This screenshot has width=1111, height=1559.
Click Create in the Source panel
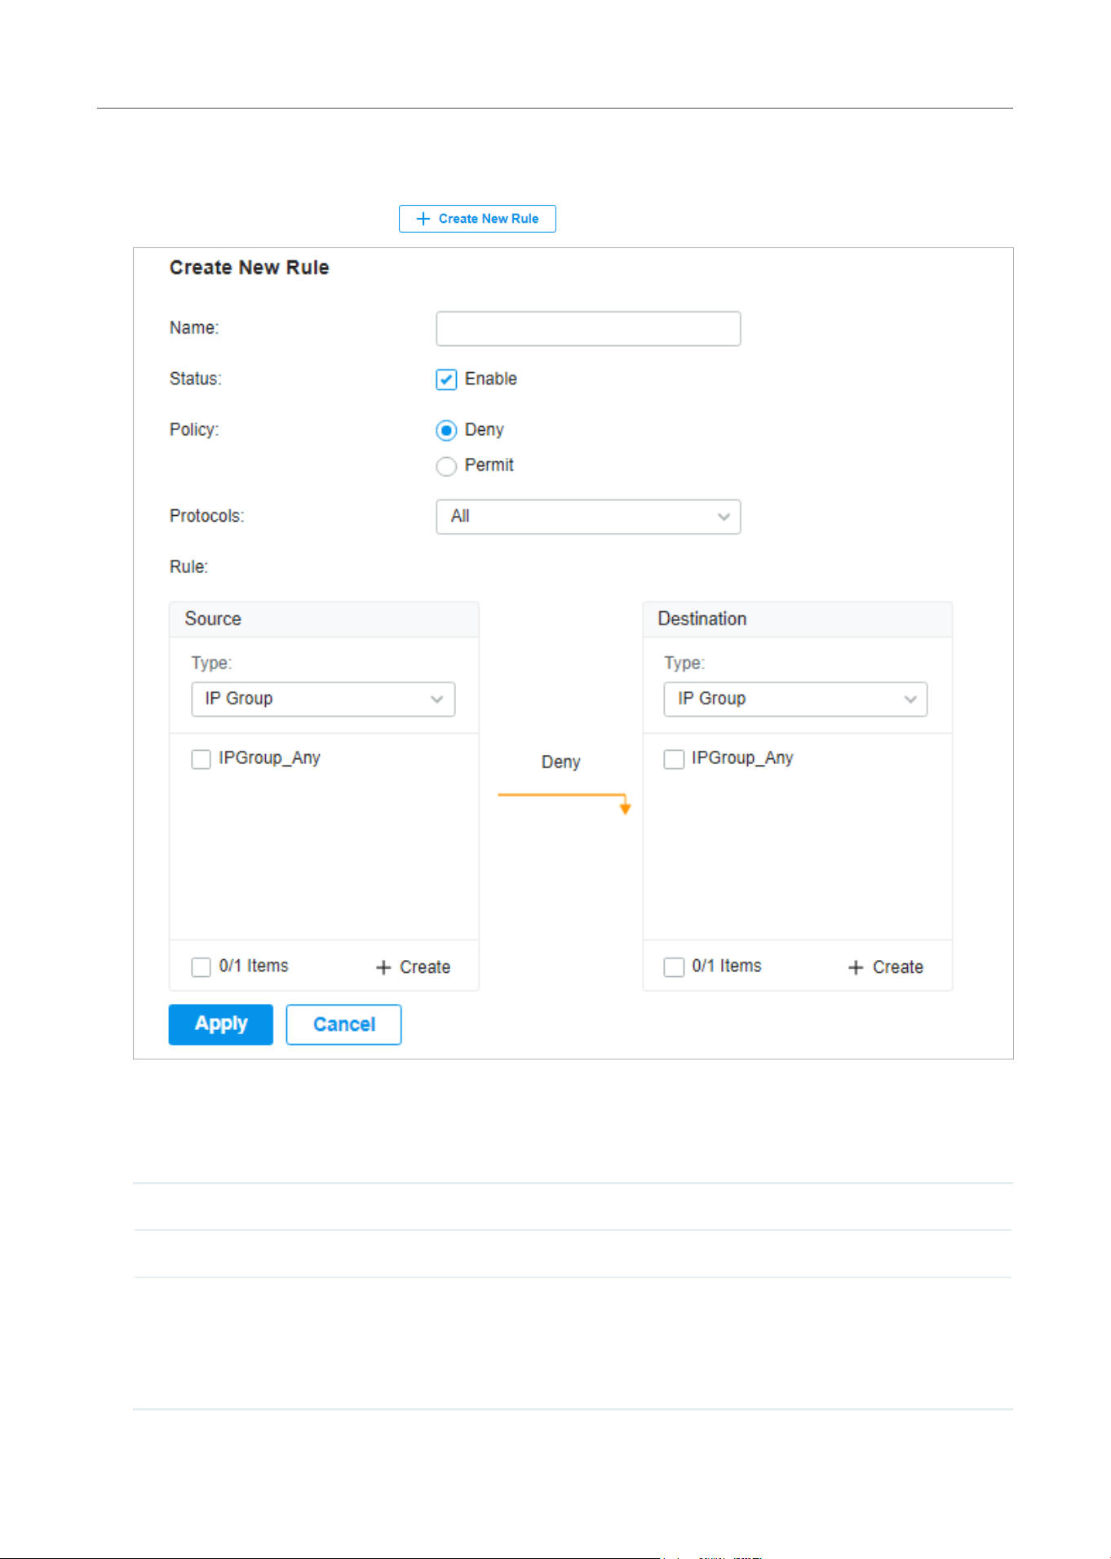414,967
